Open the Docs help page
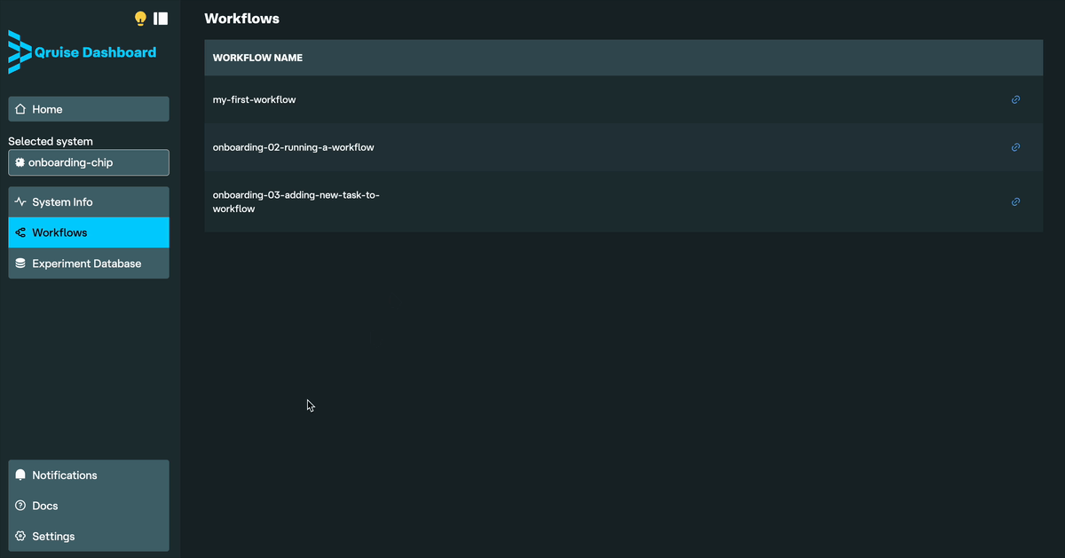This screenshot has height=558, width=1065. point(89,506)
